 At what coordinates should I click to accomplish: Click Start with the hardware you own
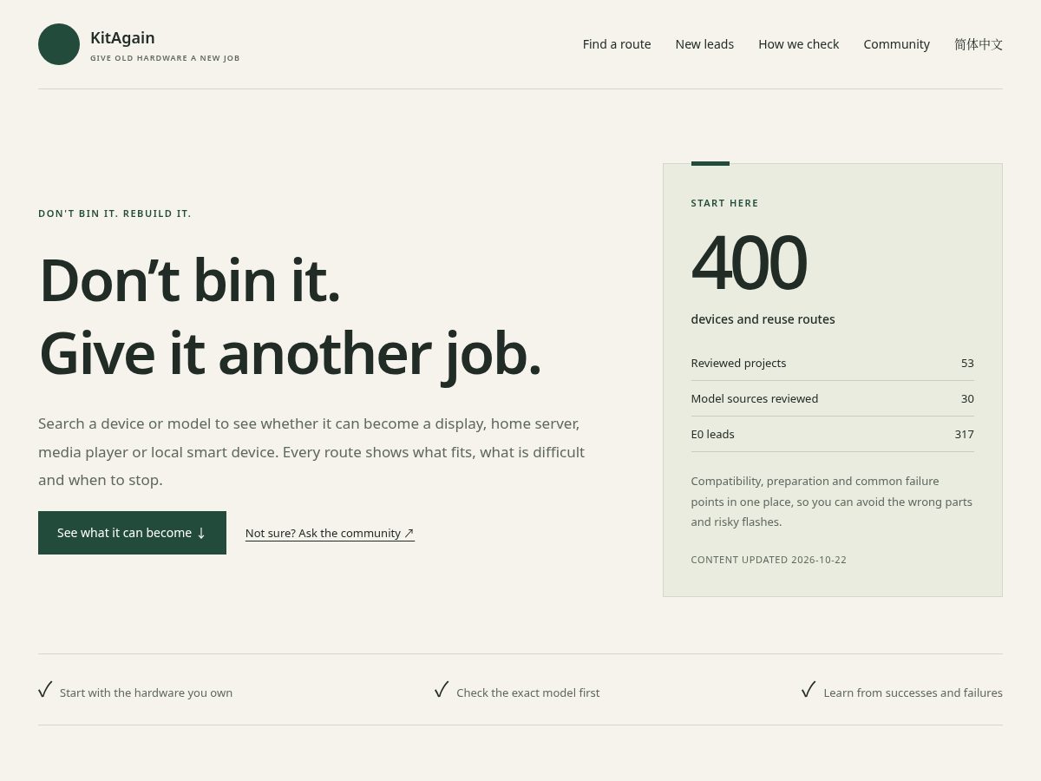pyautogui.click(x=146, y=692)
